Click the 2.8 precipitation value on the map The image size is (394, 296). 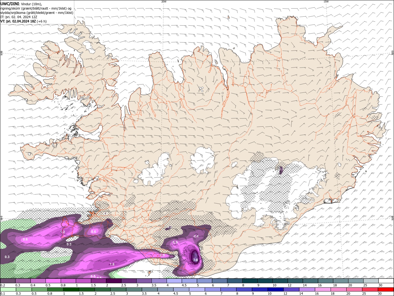[x=195, y=260]
